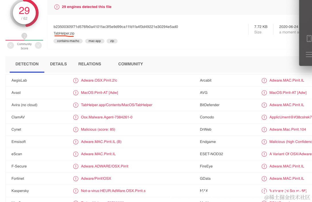This screenshot has height=202, width=312.
Task: Click the alert icon in AegisLab row
Action: click(x=76, y=80)
